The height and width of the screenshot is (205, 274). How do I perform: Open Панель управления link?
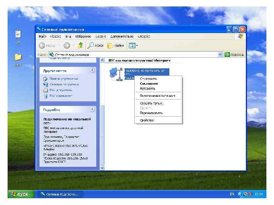[64, 79]
